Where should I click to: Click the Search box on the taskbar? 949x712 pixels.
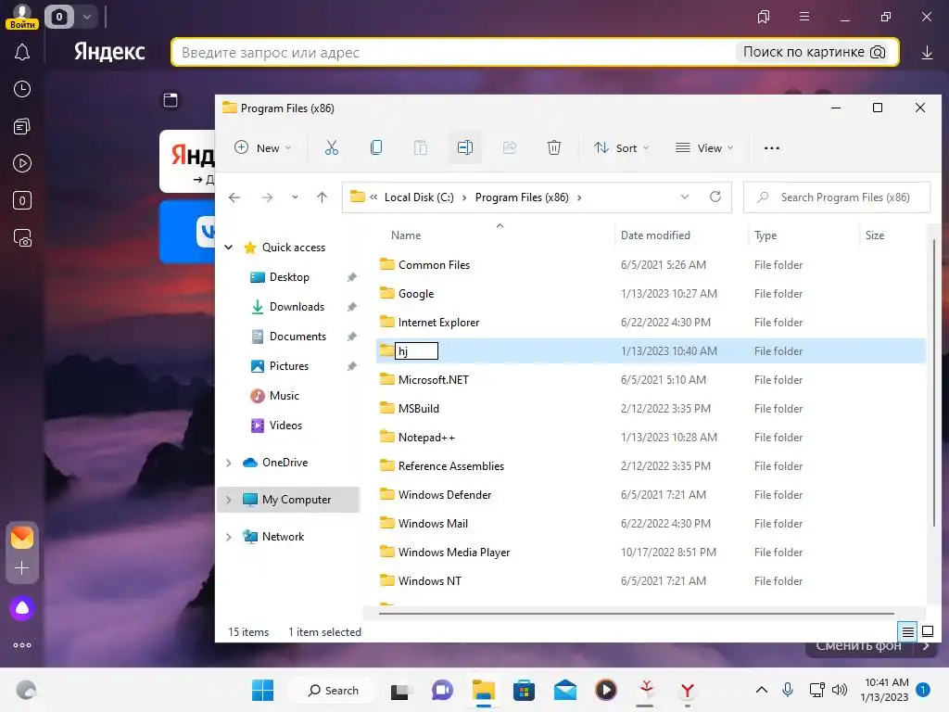coord(333,690)
